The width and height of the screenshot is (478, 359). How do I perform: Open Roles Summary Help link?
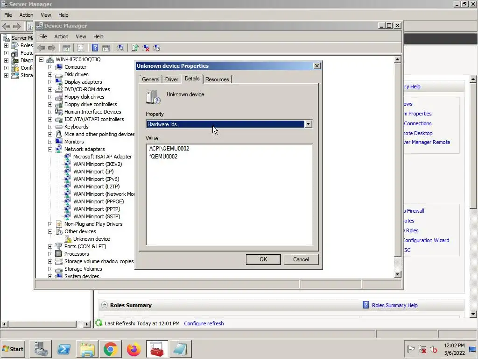tap(395, 305)
